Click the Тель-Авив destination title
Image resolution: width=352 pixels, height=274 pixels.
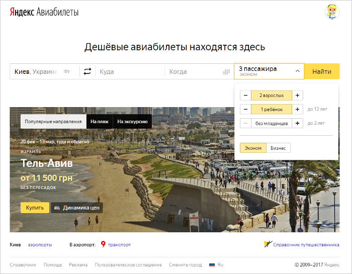point(47,163)
